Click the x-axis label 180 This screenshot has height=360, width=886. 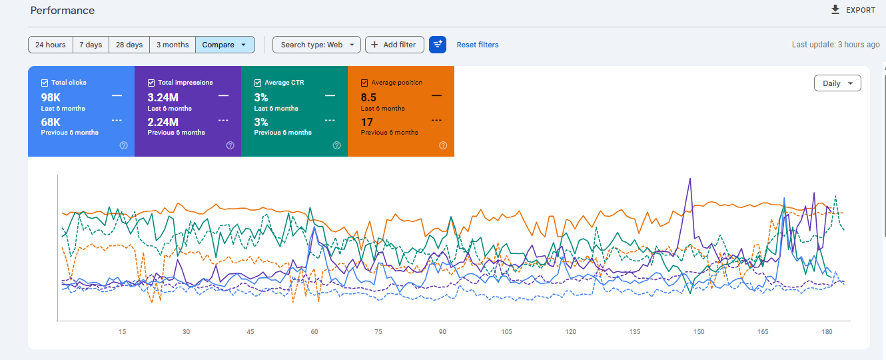coord(827,331)
